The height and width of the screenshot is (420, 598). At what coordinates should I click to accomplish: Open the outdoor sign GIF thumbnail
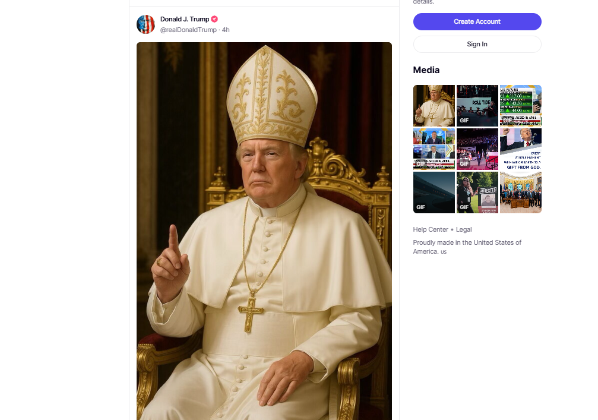point(477,192)
